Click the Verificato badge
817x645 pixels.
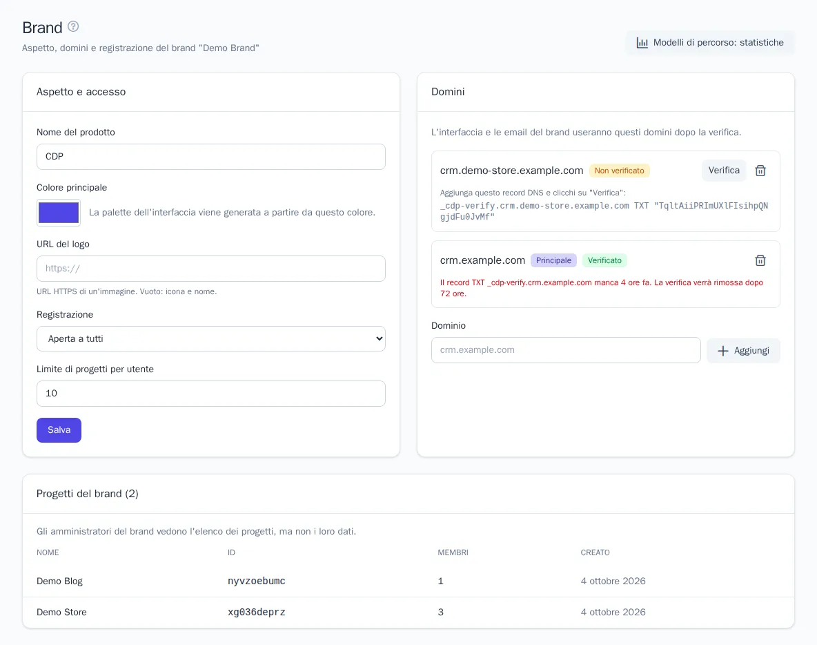(x=604, y=260)
